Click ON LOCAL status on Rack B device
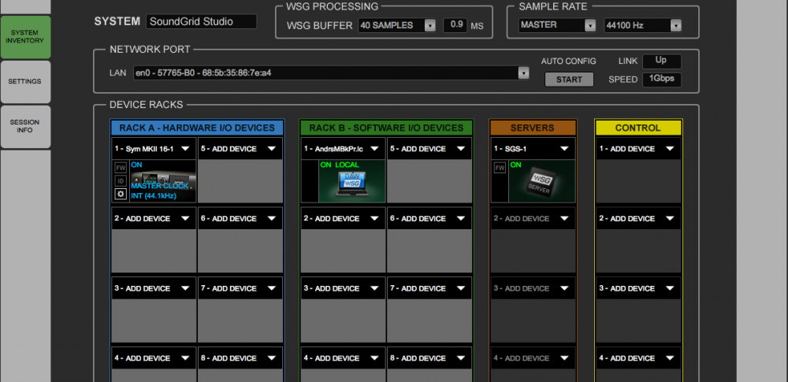 click(x=340, y=165)
